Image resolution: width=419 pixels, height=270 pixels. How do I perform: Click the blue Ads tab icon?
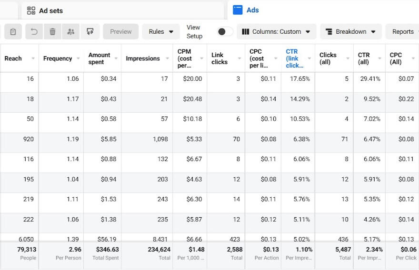(x=238, y=10)
